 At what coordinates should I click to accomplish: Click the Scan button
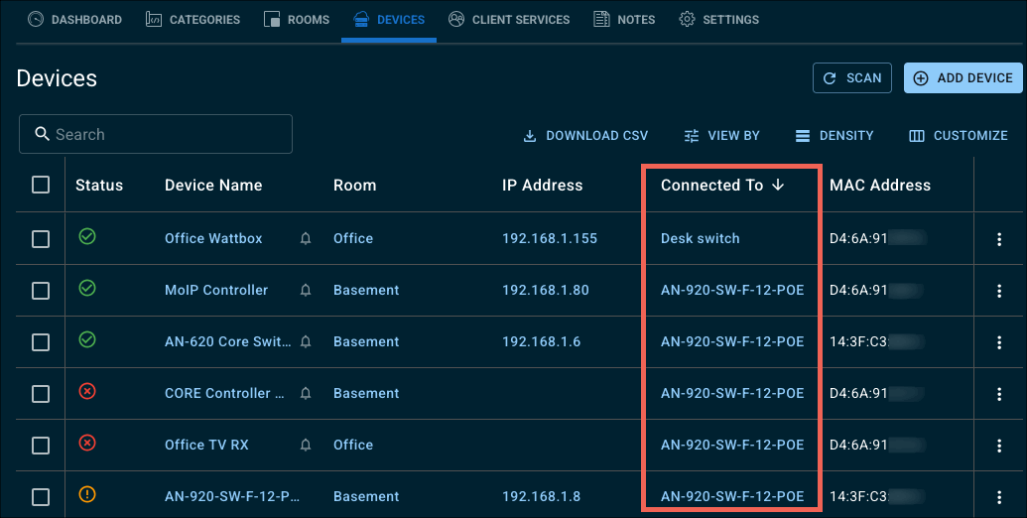[x=852, y=78]
